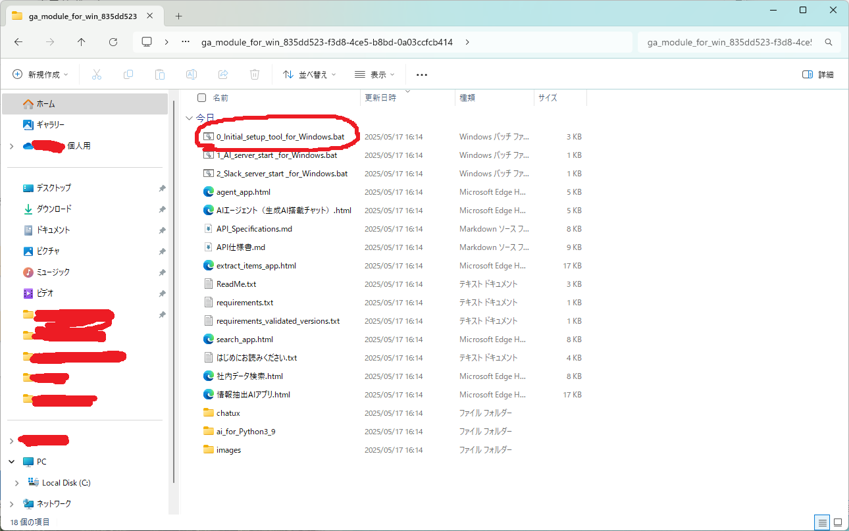Click the chevron after the folder path

tap(467, 42)
